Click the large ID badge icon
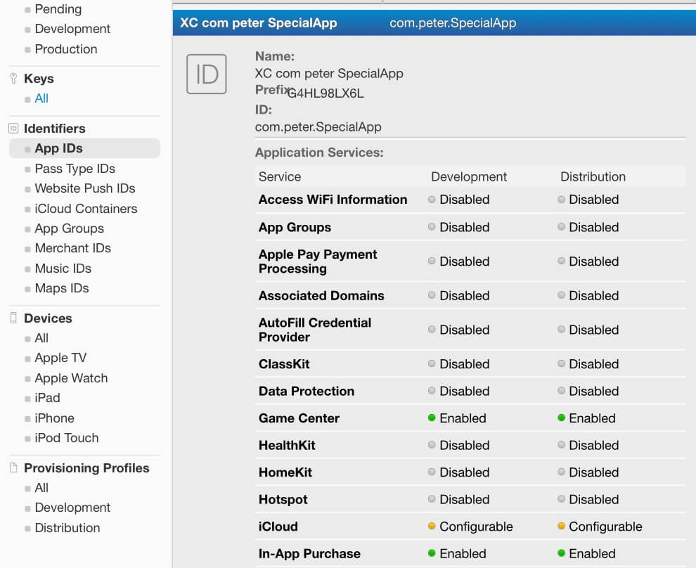The width and height of the screenshot is (696, 568). coord(207,74)
